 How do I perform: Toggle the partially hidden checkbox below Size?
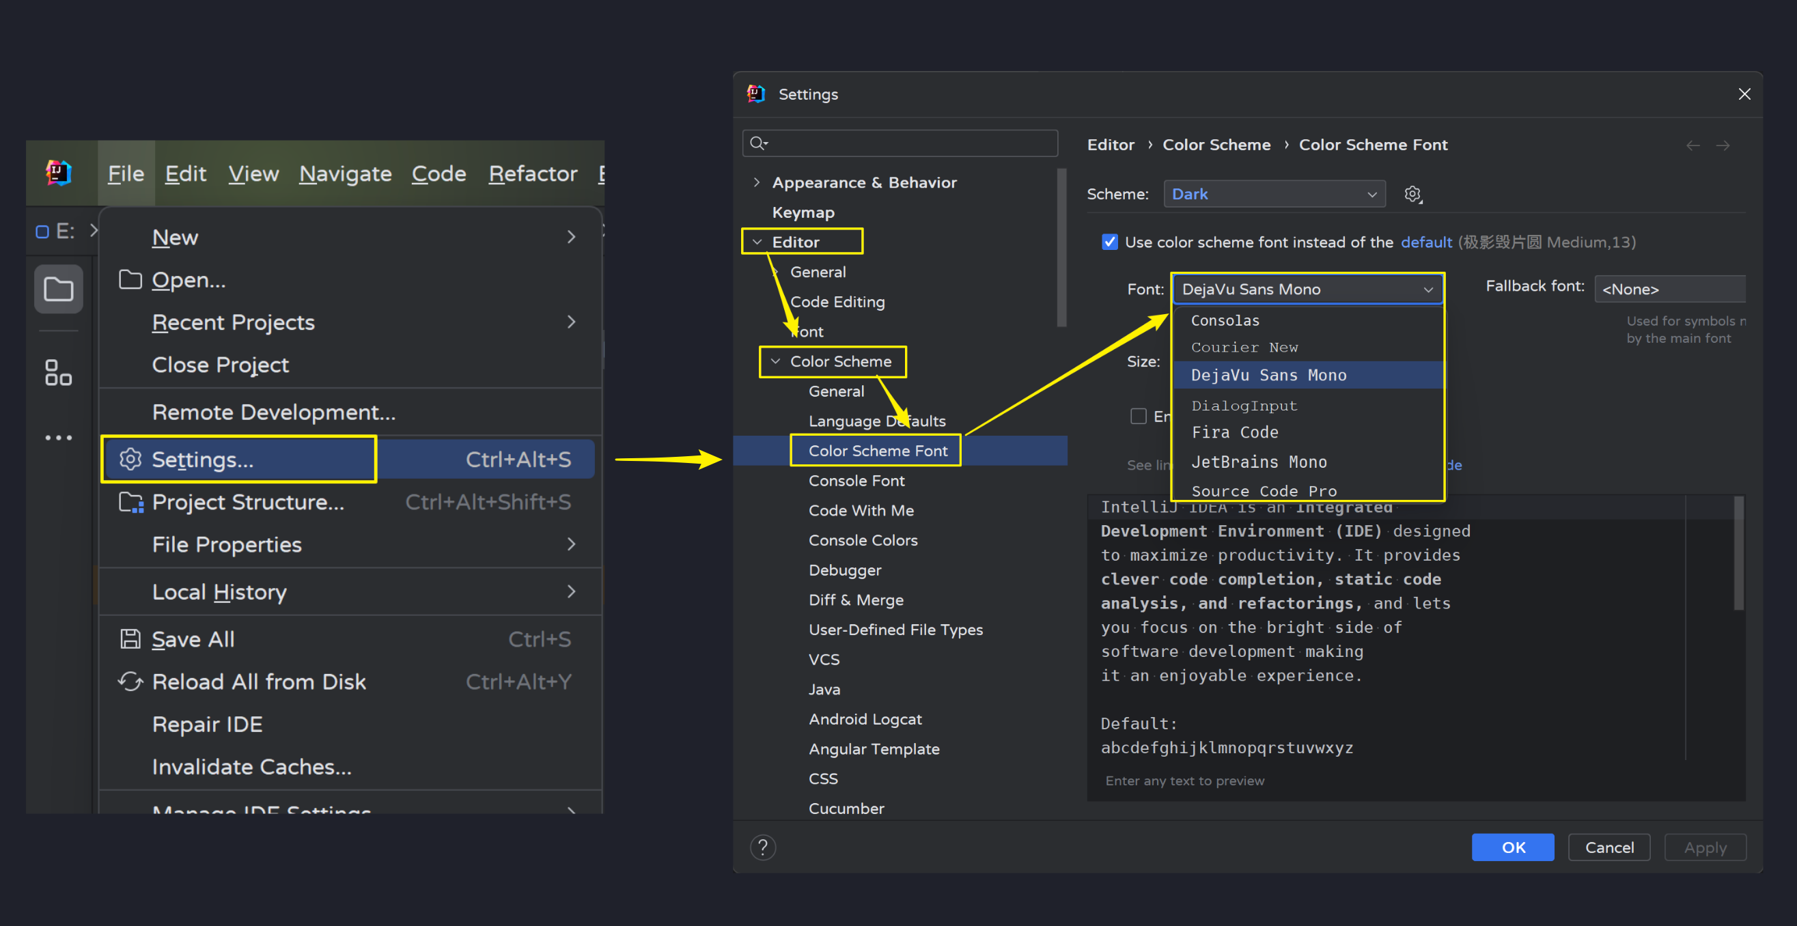(x=1139, y=417)
